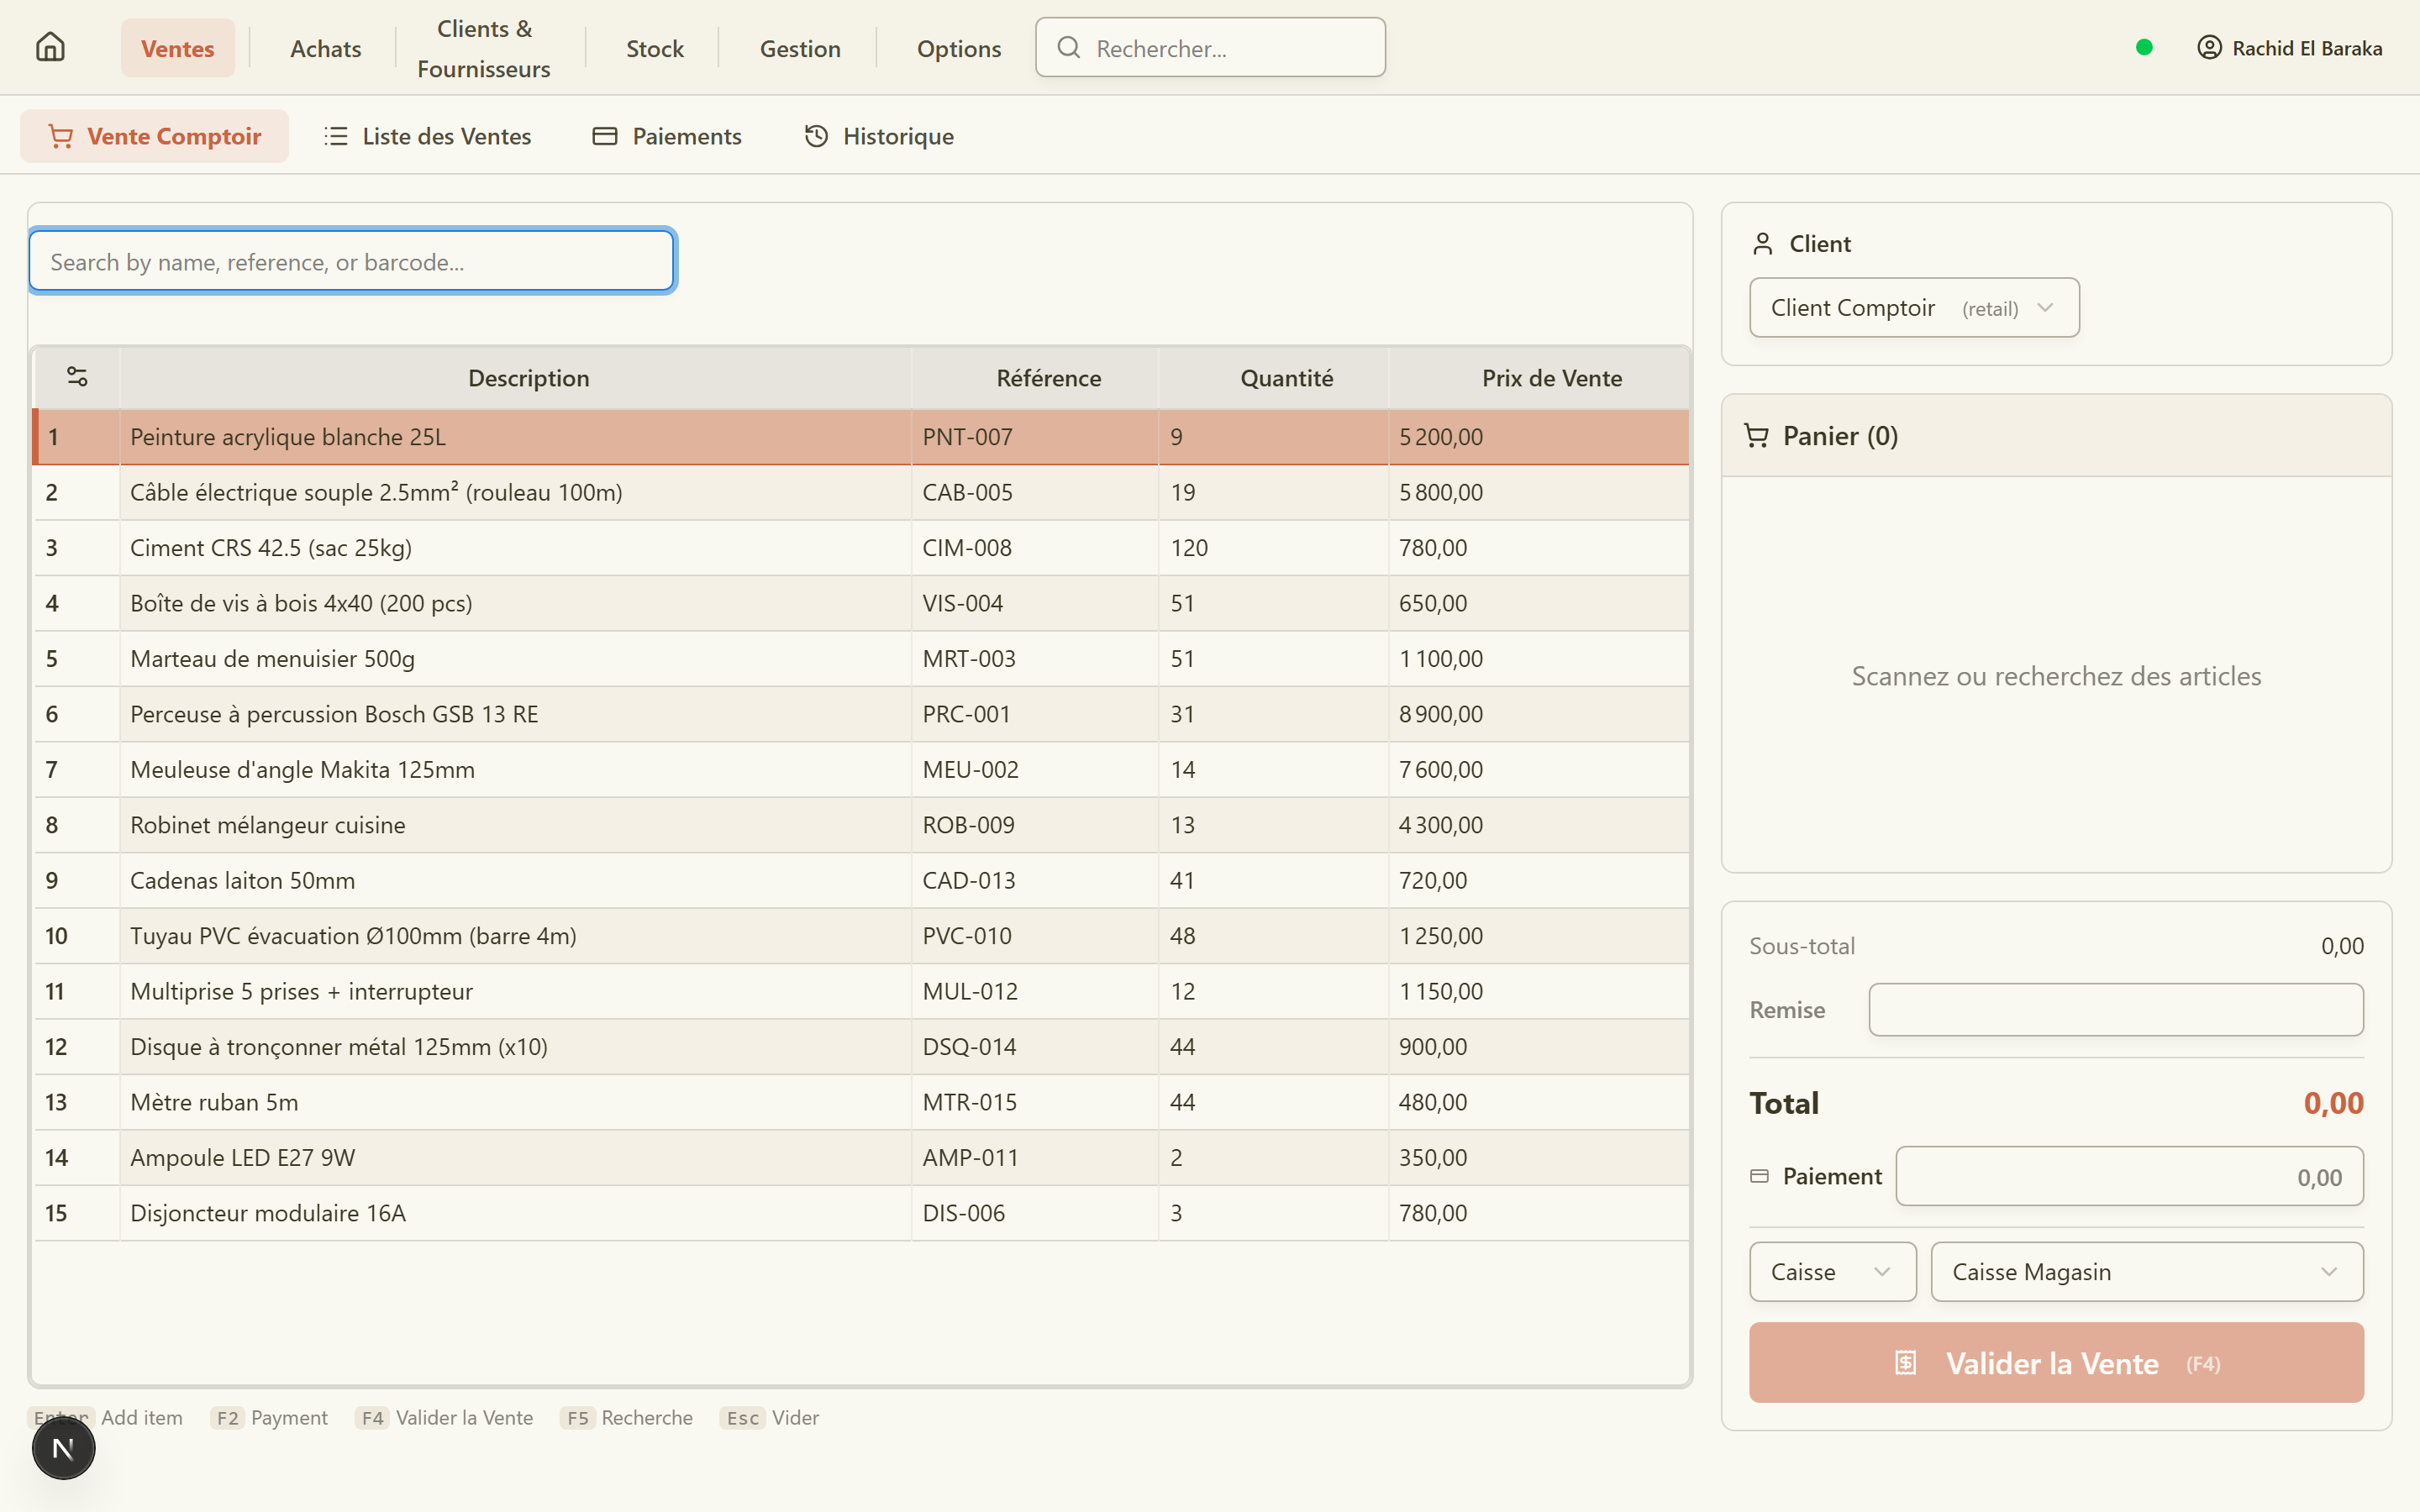
Task: Switch to Paiements tab
Action: click(667, 136)
